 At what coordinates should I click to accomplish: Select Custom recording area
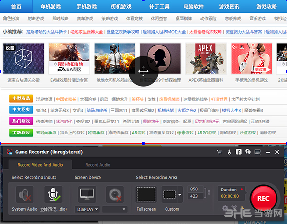pyautogui.click(x=169, y=194)
